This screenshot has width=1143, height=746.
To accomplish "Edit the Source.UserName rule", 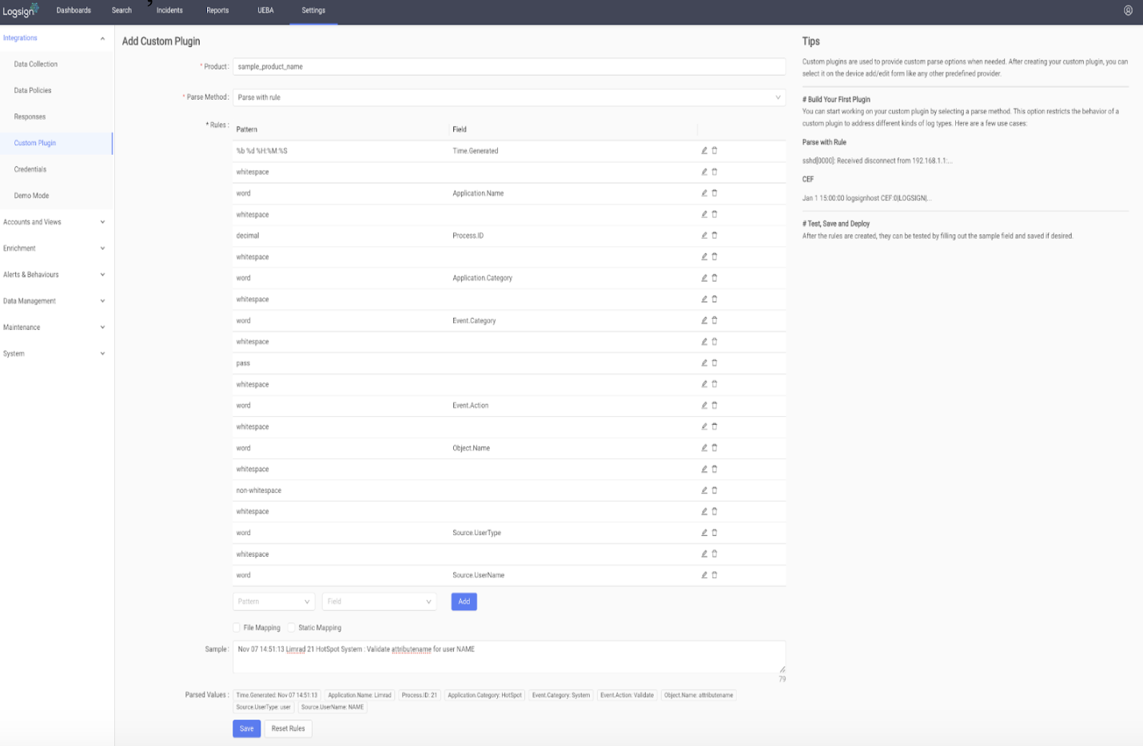I will (x=704, y=574).
